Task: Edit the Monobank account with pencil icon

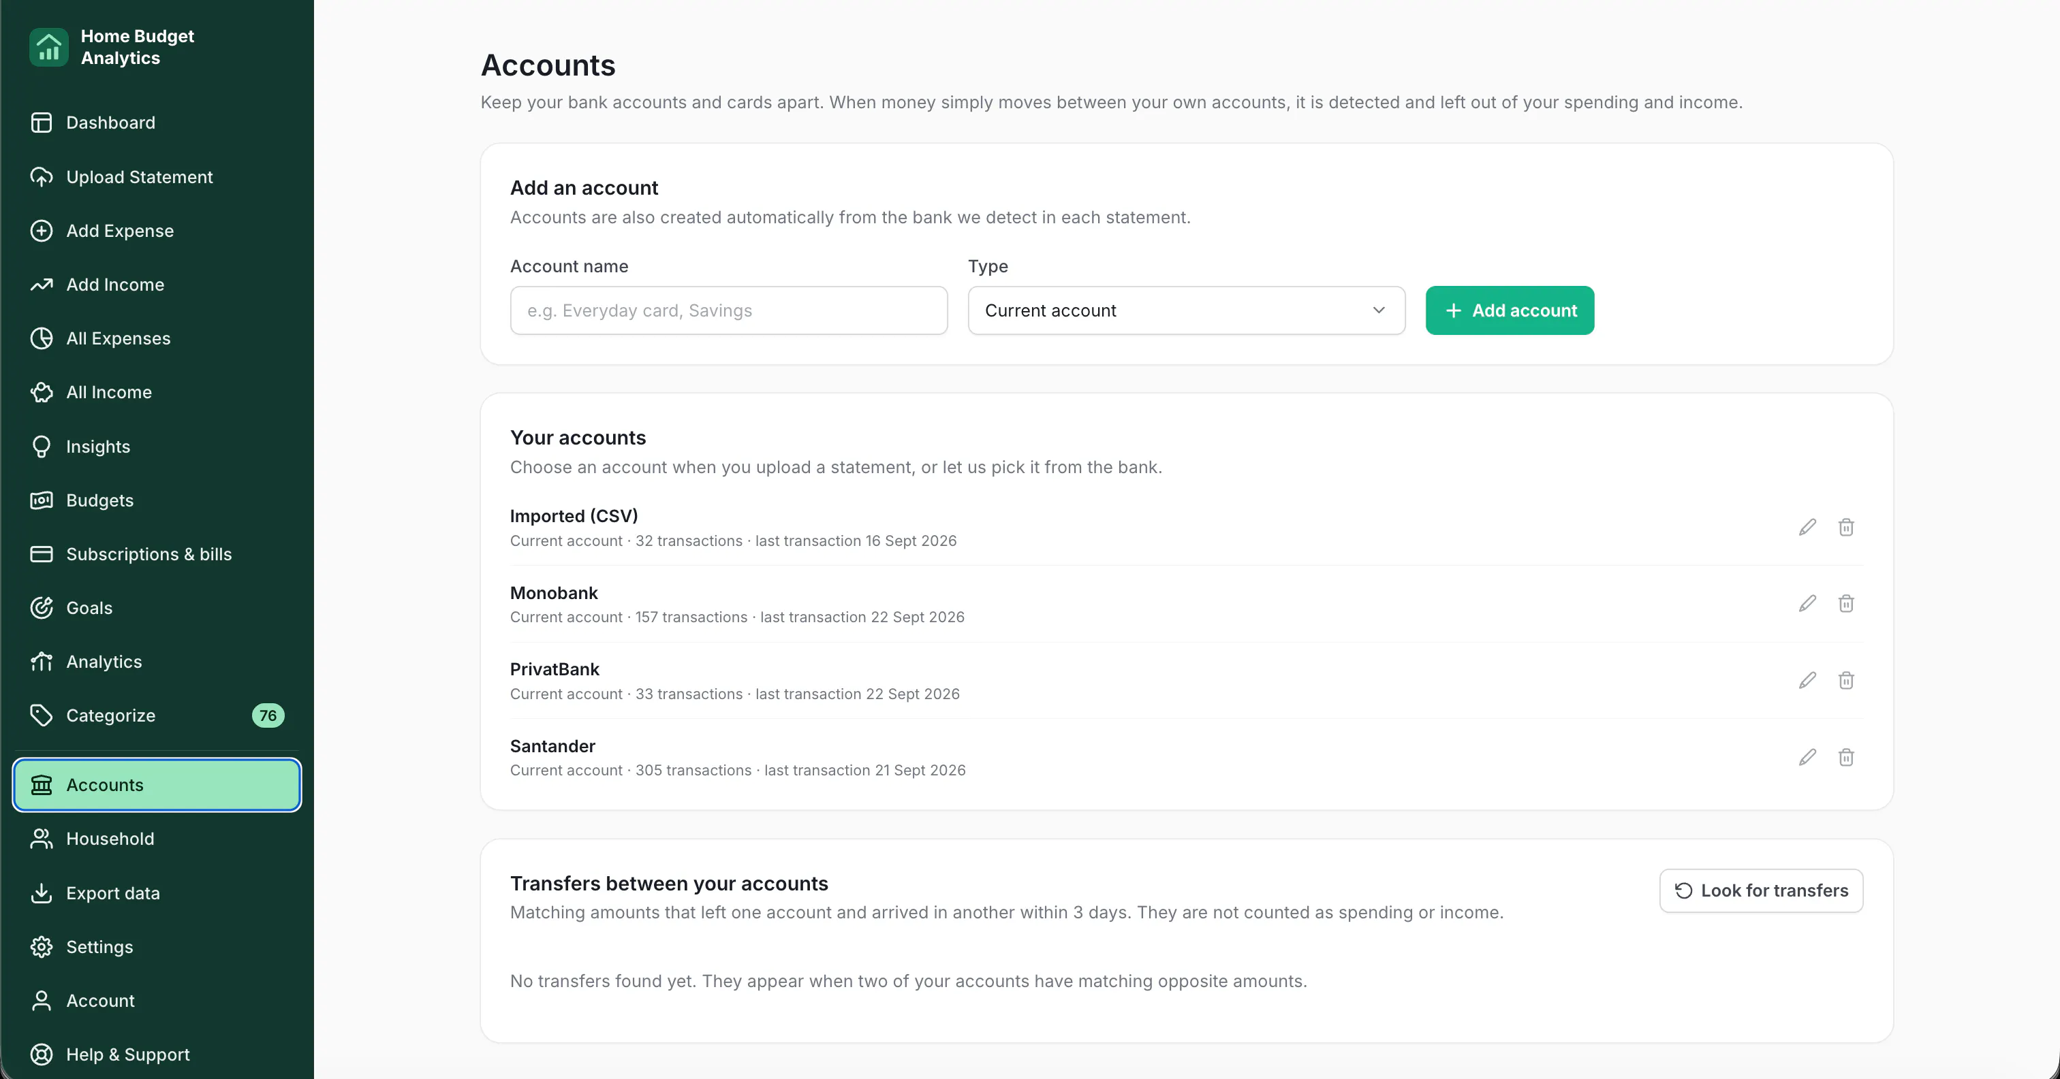Action: pyautogui.click(x=1807, y=603)
